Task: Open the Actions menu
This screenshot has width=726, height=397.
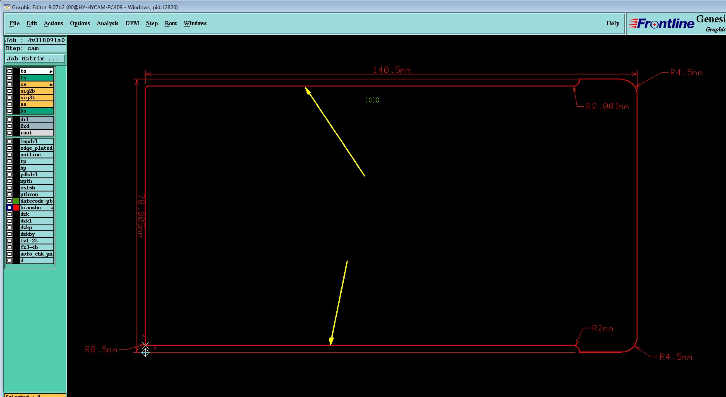Action: click(53, 23)
